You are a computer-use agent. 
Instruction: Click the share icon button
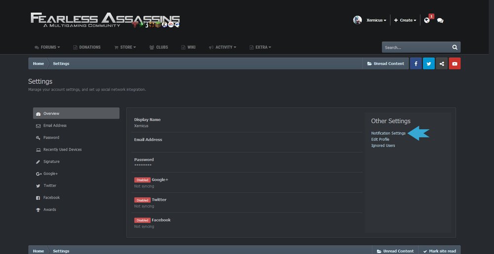(442, 64)
